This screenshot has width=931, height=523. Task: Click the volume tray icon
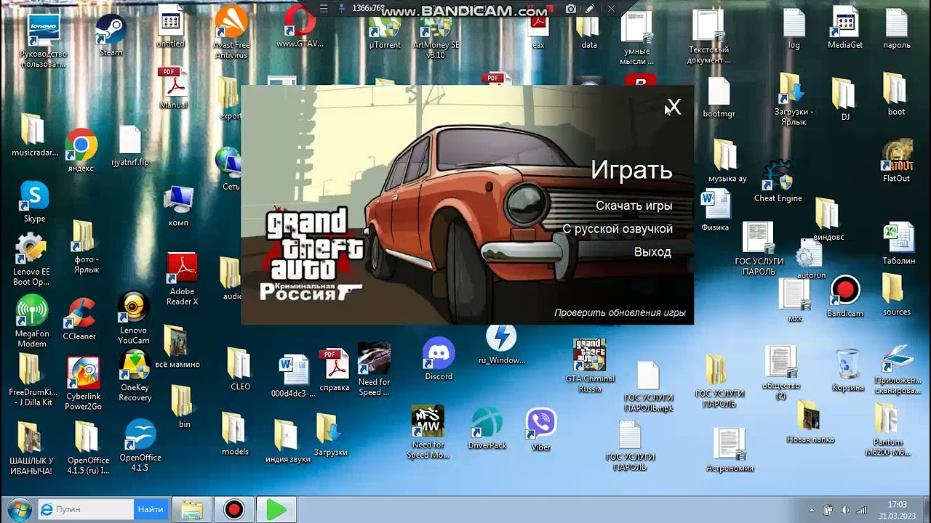[844, 510]
